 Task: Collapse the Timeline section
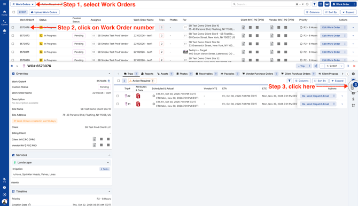(x=109, y=192)
